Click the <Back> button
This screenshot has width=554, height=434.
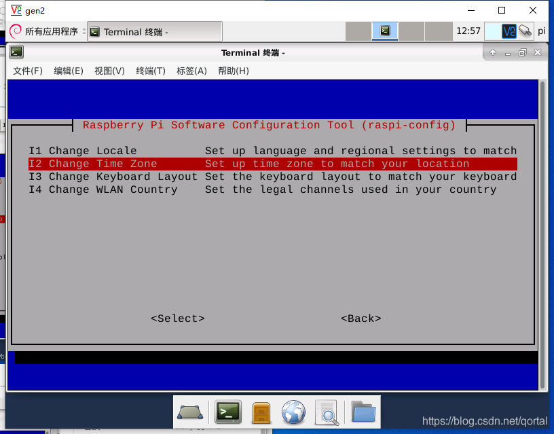point(361,319)
